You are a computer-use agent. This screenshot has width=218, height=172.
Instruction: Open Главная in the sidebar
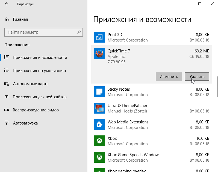pyautogui.click(x=20, y=19)
